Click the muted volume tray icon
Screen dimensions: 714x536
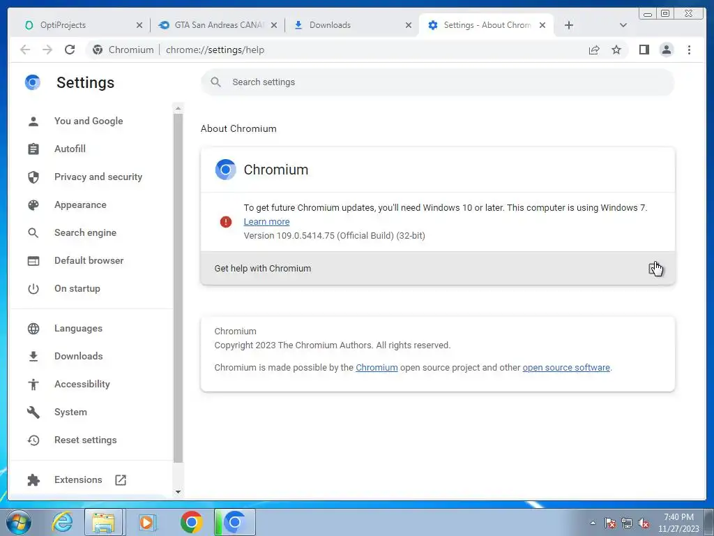coord(644,523)
